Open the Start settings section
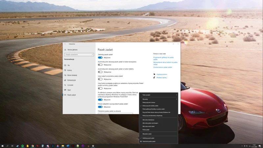The image size is (263, 148). (69, 90)
